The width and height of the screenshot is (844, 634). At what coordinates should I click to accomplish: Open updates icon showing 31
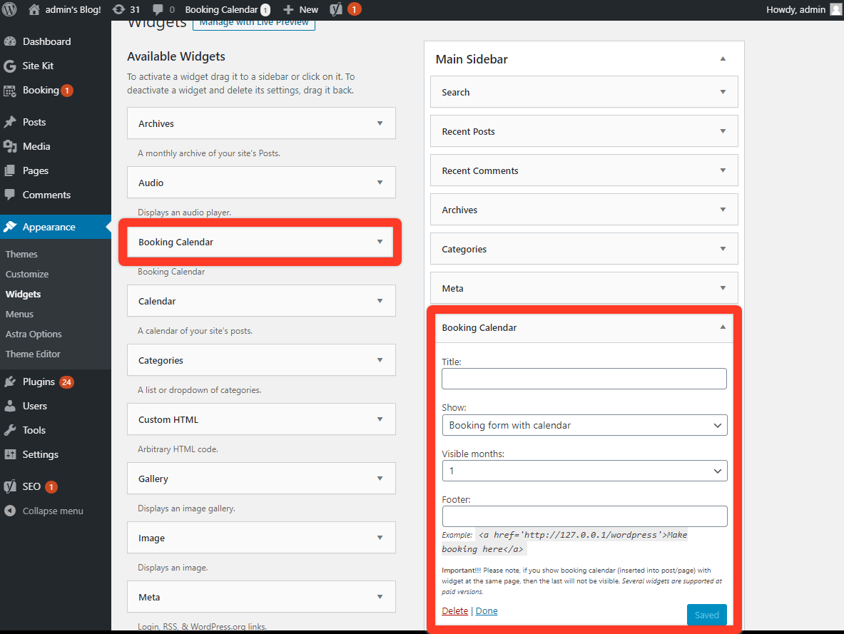tap(118, 10)
